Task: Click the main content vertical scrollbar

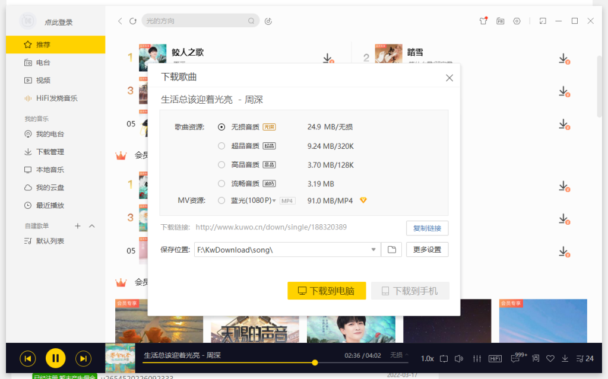Action: 600,87
